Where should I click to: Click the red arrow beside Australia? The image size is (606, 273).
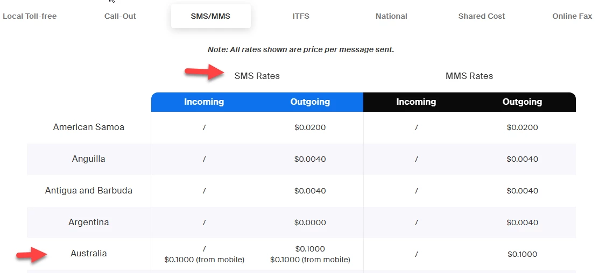32,255
